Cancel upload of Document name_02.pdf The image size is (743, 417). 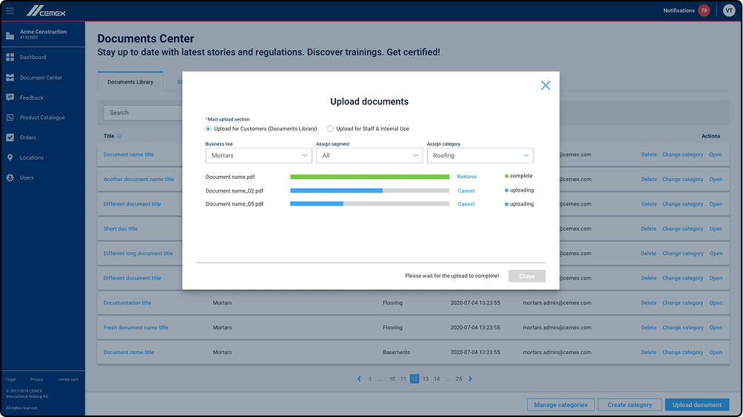(x=466, y=191)
